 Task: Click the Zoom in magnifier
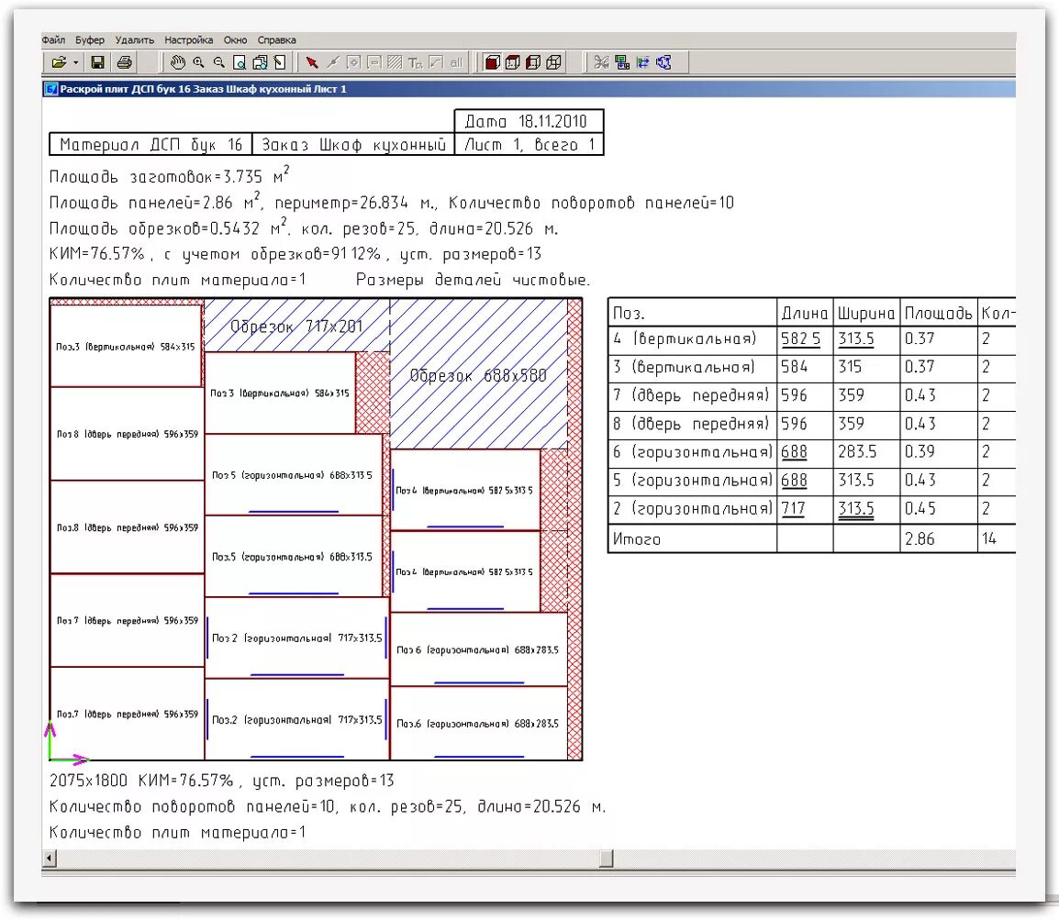point(198,62)
